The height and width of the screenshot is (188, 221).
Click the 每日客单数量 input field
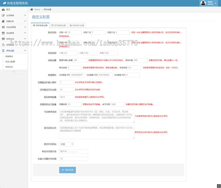[66, 97]
